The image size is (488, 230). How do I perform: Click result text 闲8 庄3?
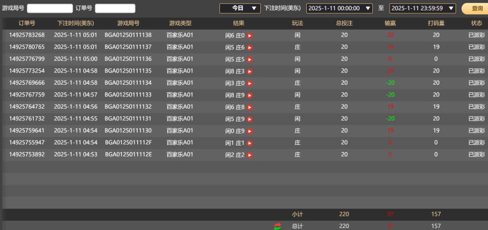coord(235,71)
